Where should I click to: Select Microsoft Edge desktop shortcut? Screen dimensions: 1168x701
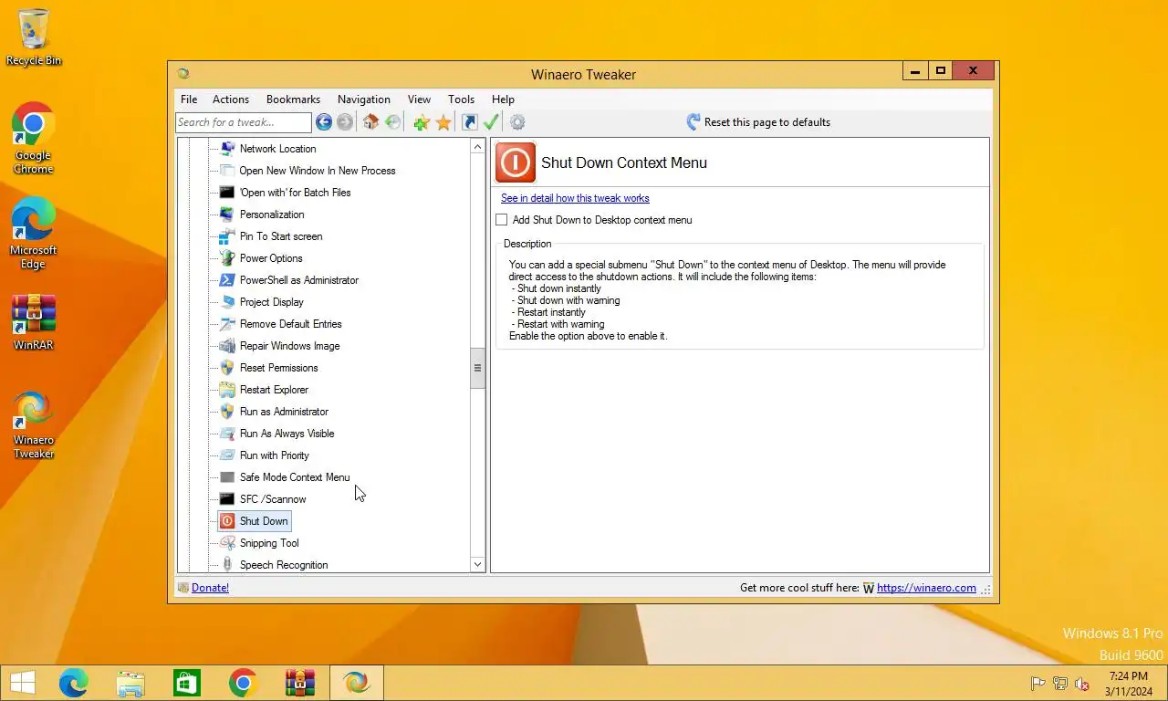[33, 233]
